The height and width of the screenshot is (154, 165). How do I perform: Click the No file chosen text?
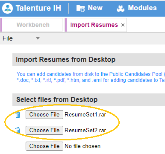(x=82, y=146)
